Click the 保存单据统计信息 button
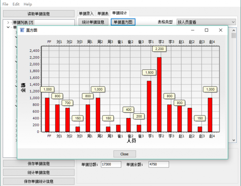Screen dimensions: 241x186 [x=38, y=181]
